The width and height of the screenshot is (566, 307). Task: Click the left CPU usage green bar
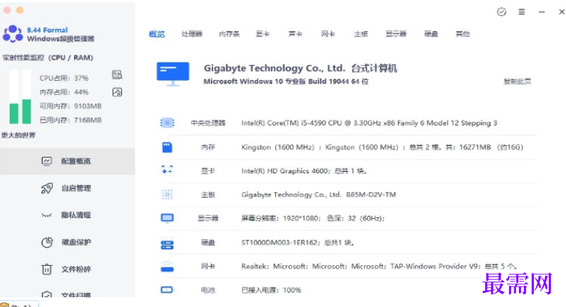tap(13, 114)
